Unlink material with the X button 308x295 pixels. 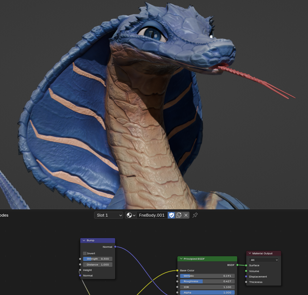186,215
